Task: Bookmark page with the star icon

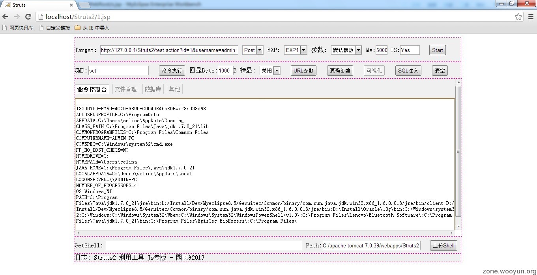Action: click(x=518, y=17)
